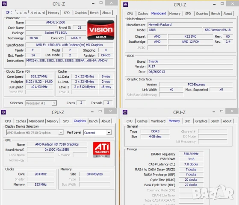Close the Memory CPU-Z window
239x205 pixels.
click(x=232, y=111)
